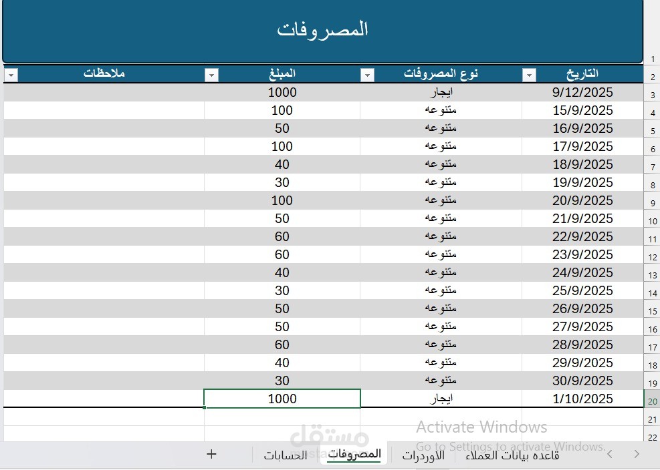The image size is (660, 470).
Task: Open the ملاحظات column filter dropdown
Action: click(x=11, y=75)
